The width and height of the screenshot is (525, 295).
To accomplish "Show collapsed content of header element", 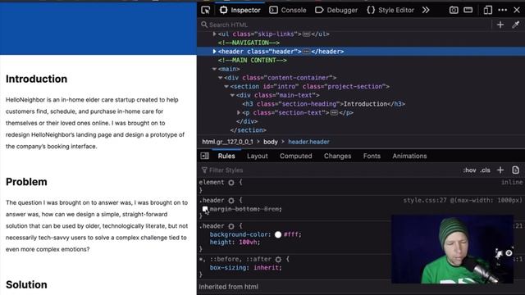I will [306, 52].
